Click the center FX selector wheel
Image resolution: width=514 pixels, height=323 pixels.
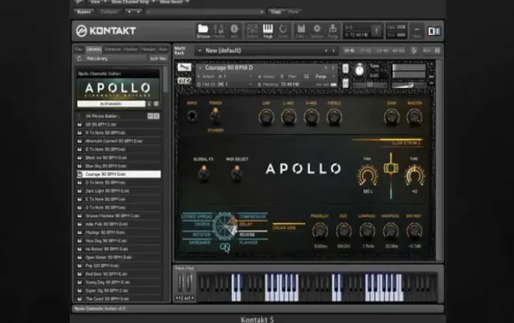coord(225,226)
